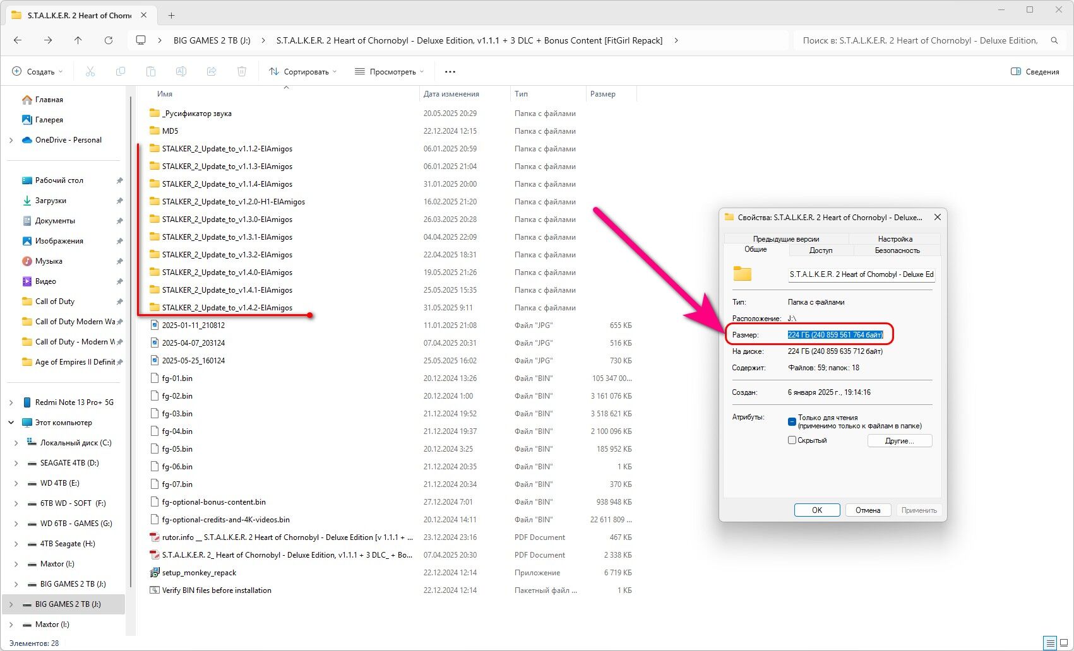Go back with the left arrow

(x=18, y=40)
